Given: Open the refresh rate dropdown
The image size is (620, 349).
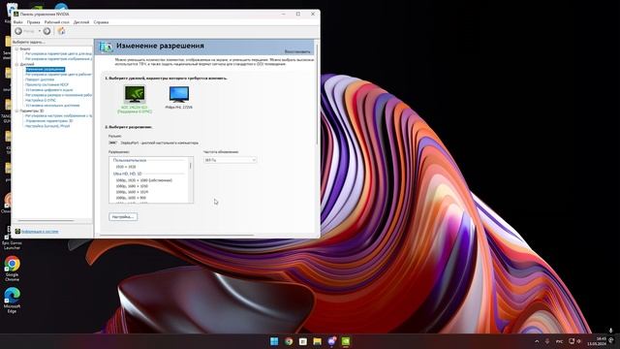Looking at the screenshot, I should (x=230, y=160).
